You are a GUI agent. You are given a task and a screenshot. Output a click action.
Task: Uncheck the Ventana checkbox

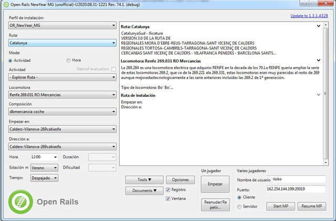point(169,199)
